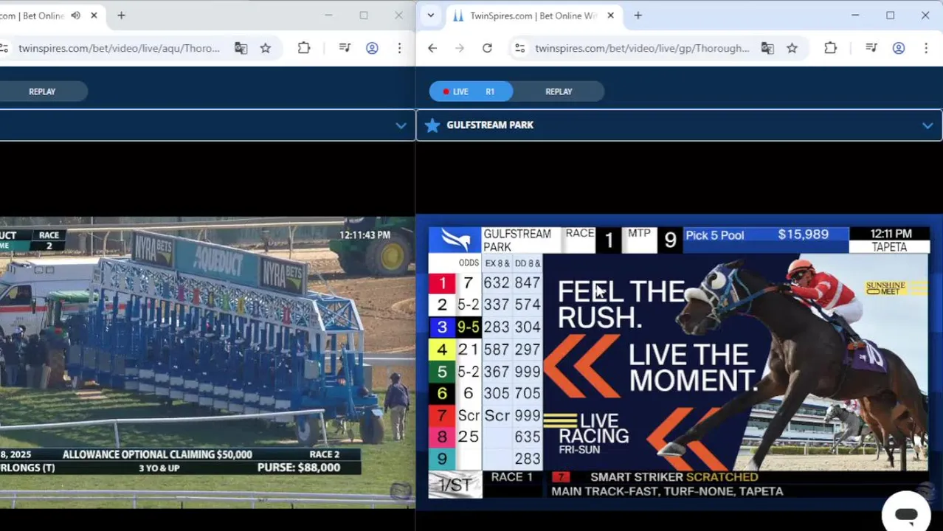Viewport: 943px width, 531px height.
Task: Mute the left tab via its speaker icon
Action: tap(75, 15)
